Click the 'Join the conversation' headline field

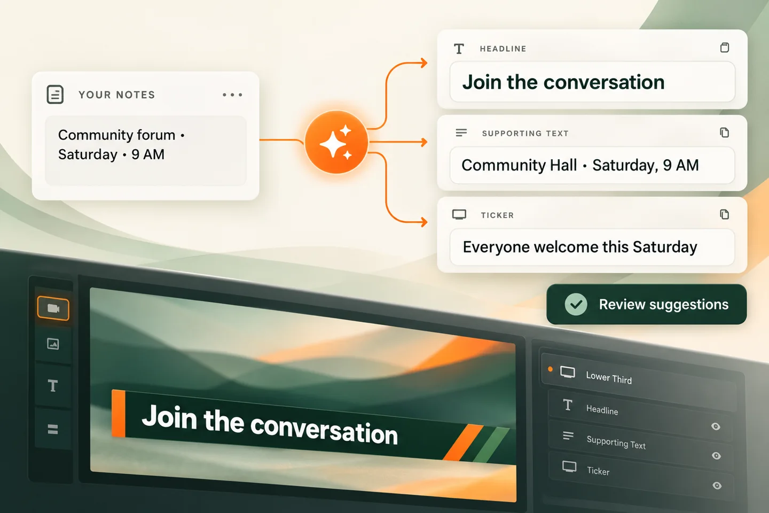click(x=592, y=82)
